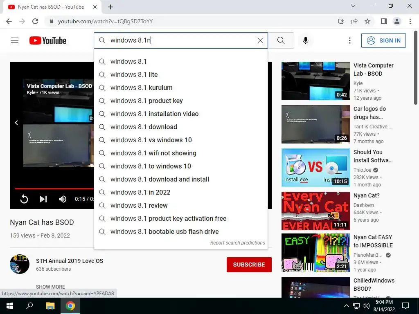The width and height of the screenshot is (419, 314).
Task: Open YouTube settings three-dot menu
Action: [x=349, y=40]
